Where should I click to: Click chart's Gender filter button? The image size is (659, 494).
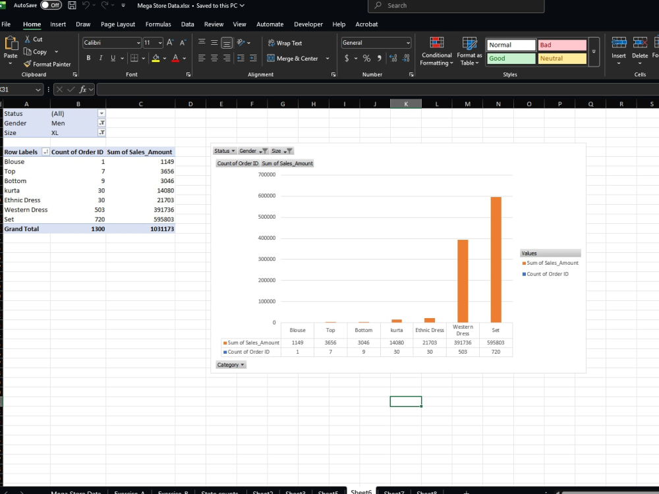click(x=253, y=151)
